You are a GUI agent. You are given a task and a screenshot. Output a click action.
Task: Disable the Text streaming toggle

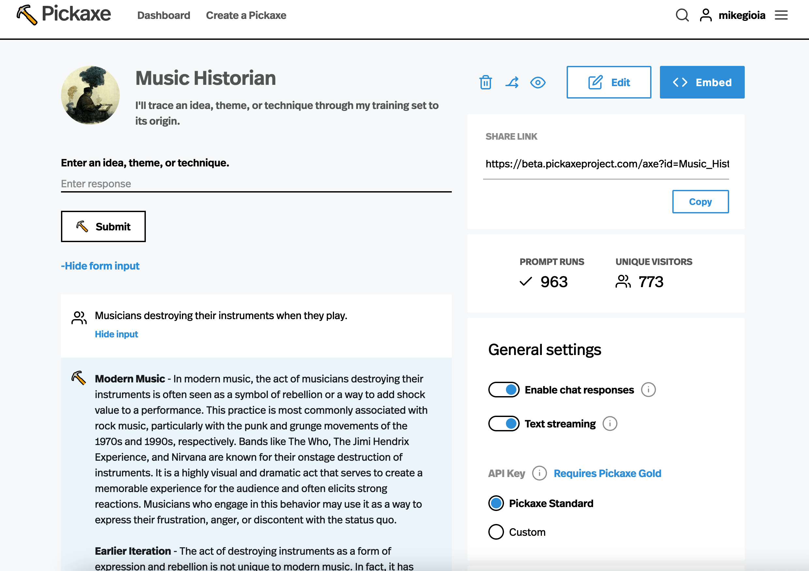point(504,424)
